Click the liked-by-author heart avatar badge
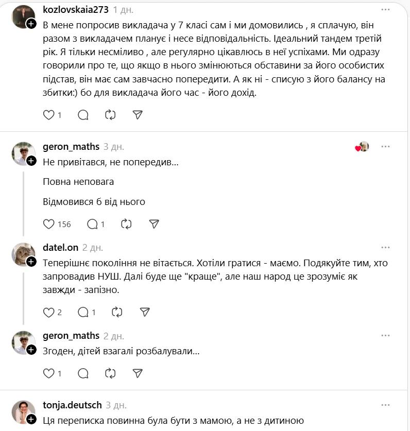This screenshot has height=431, width=410. pyautogui.click(x=363, y=147)
